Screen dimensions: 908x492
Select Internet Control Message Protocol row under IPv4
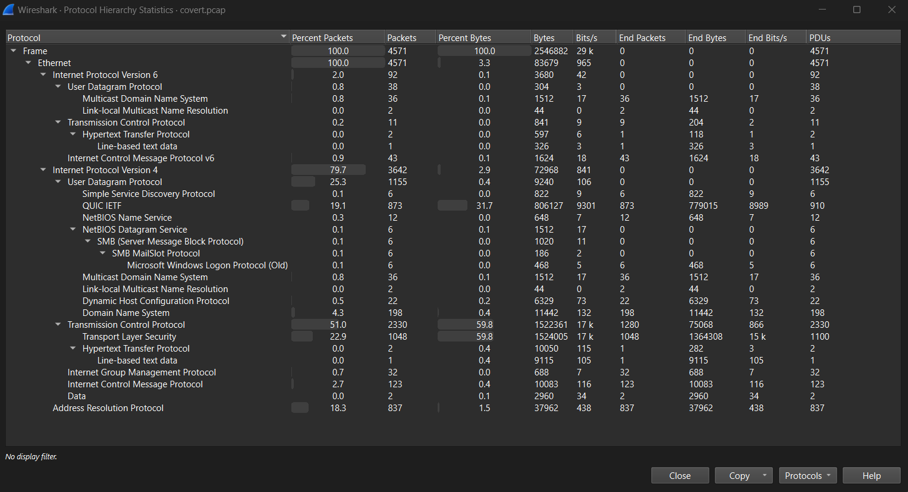pos(453,384)
